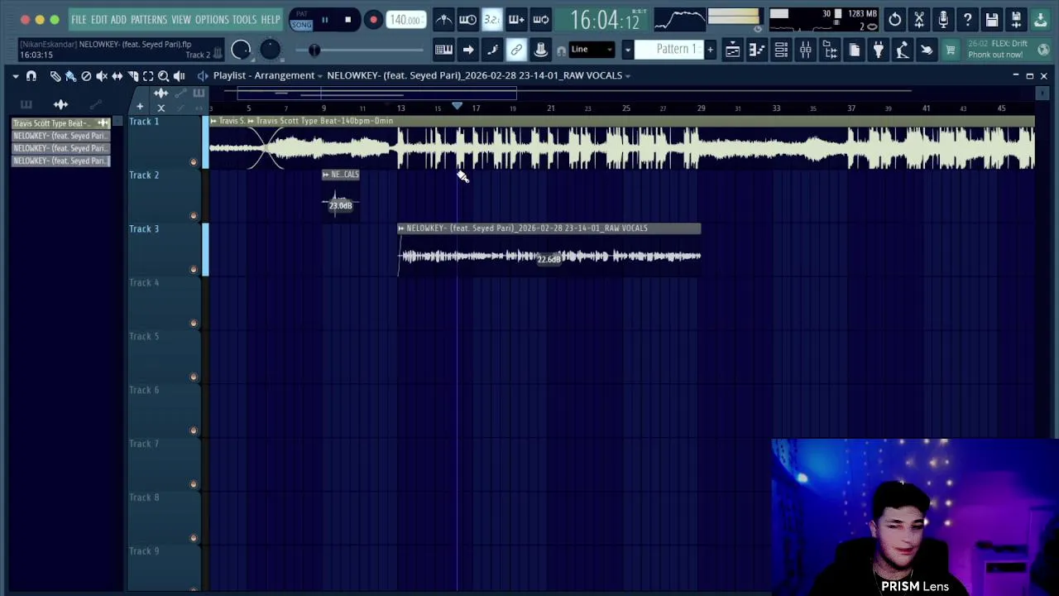Toggle typing keyboard to piano icon
The image size is (1059, 596).
(x=443, y=50)
